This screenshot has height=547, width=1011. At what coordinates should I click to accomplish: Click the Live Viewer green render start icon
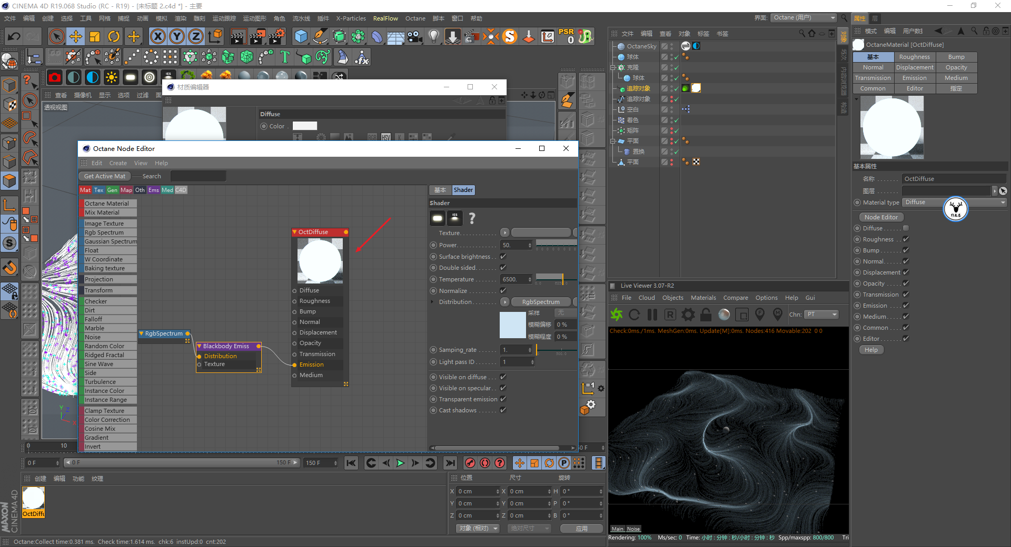point(617,315)
